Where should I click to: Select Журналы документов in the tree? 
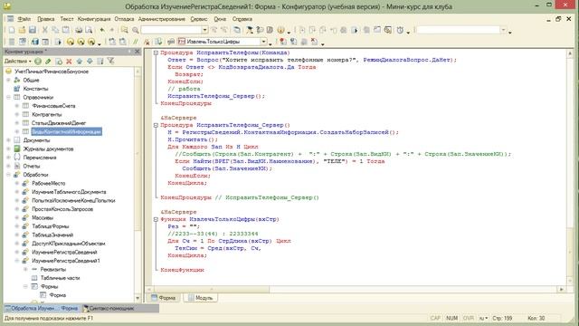point(48,149)
